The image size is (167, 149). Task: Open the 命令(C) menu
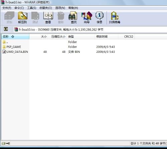pyautogui.click(x=19, y=8)
